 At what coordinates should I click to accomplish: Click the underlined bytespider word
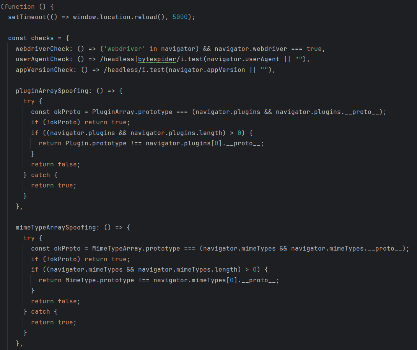point(155,59)
